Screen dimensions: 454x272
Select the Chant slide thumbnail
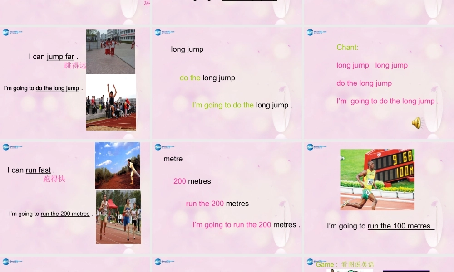pyautogui.click(x=379, y=83)
